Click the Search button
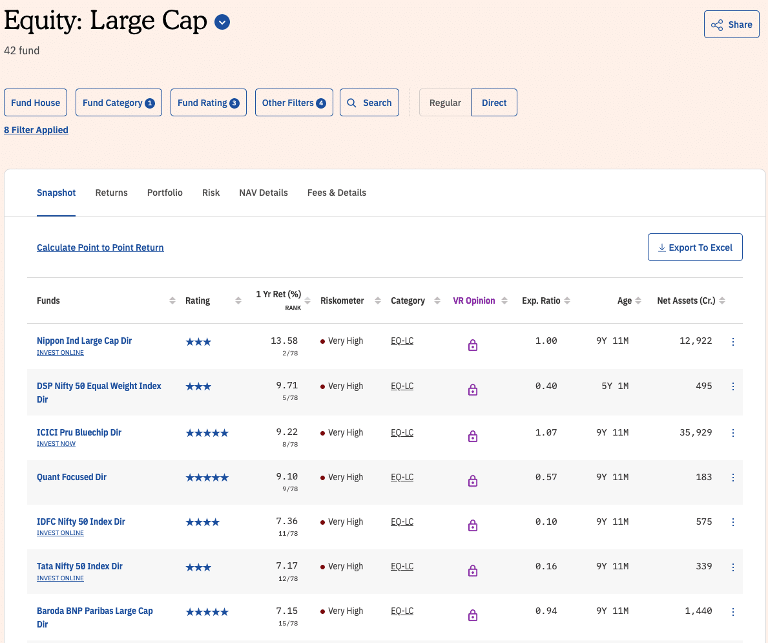The height and width of the screenshot is (643, 768). pos(369,103)
